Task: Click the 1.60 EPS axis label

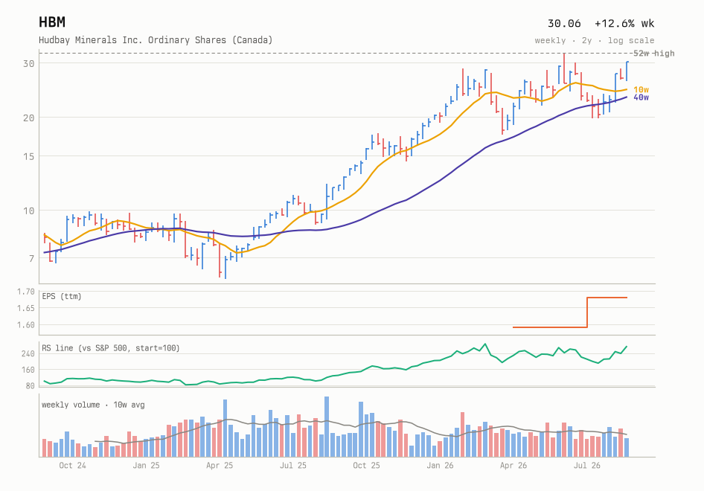Action: (25, 325)
